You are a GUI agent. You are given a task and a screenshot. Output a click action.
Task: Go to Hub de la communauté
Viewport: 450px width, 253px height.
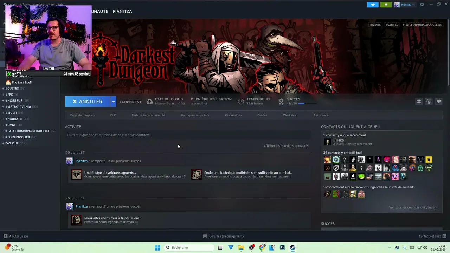tap(148, 115)
